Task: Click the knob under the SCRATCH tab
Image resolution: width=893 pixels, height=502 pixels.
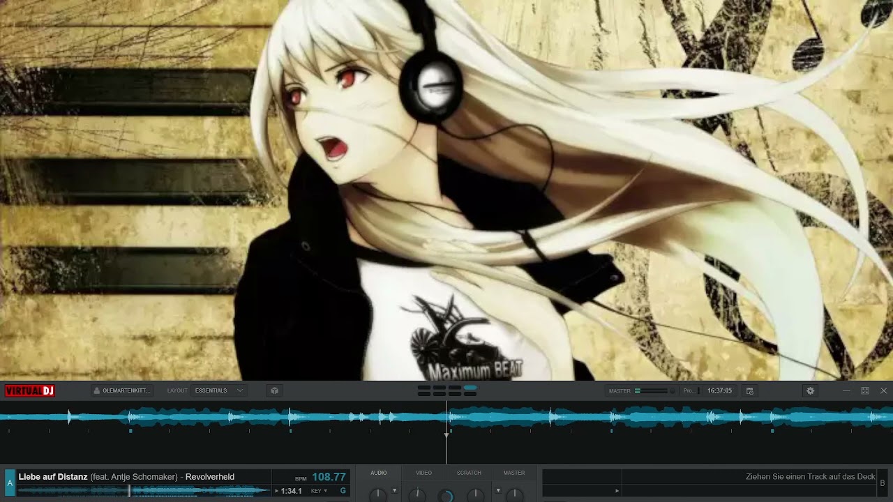Action: [x=475, y=494]
